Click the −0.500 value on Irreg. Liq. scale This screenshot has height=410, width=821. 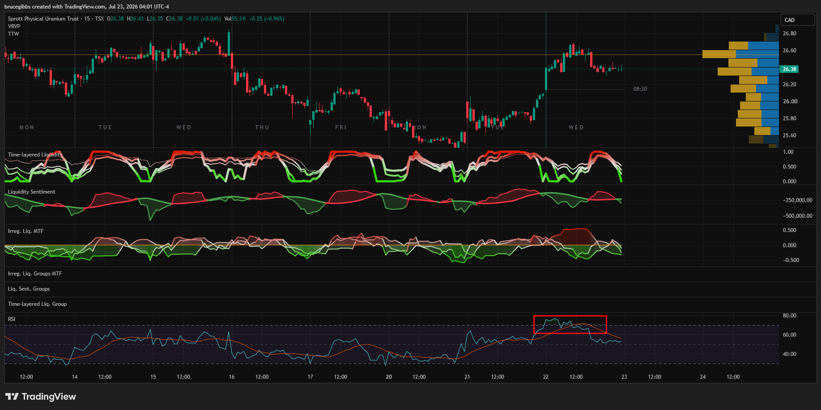(791, 260)
